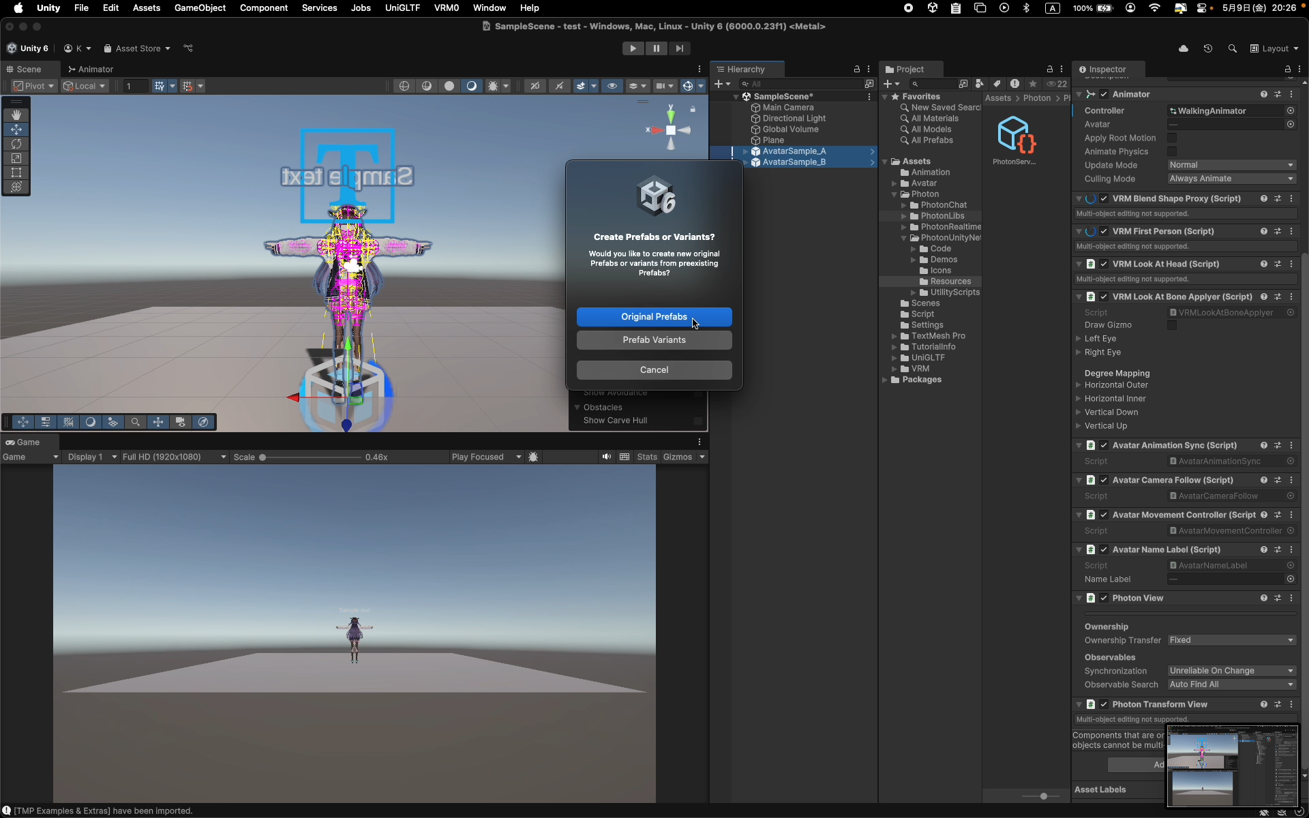Open the Culling Mode dropdown
The image size is (1309, 818).
[x=1231, y=179]
